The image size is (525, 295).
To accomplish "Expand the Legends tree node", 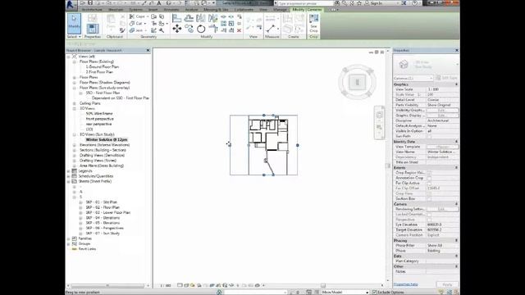I will [x=68, y=171].
